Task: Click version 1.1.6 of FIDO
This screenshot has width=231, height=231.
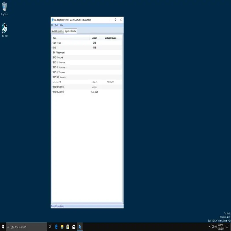Action: pyautogui.click(x=94, y=48)
